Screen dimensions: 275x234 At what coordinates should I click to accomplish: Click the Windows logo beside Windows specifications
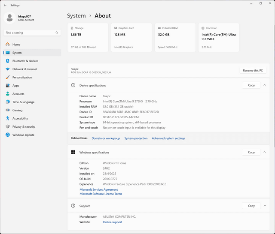click(73, 152)
